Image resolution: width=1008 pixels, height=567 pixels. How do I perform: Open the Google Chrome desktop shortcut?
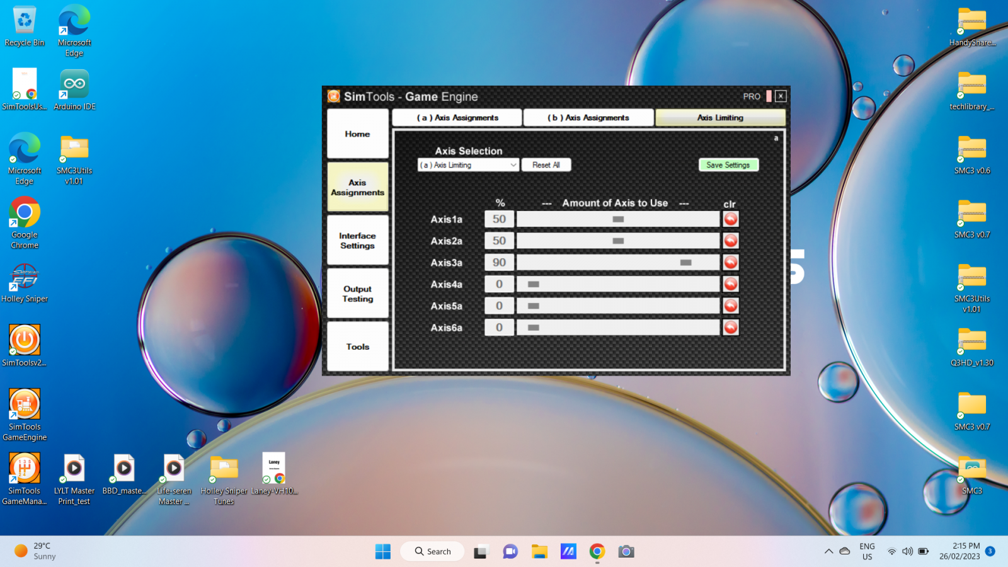click(x=25, y=223)
